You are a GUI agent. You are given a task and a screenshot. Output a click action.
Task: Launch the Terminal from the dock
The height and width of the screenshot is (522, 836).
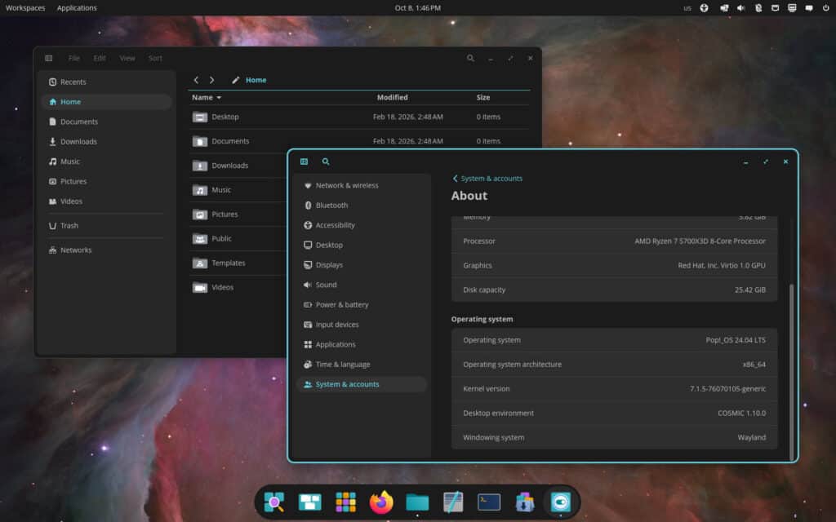coord(489,502)
